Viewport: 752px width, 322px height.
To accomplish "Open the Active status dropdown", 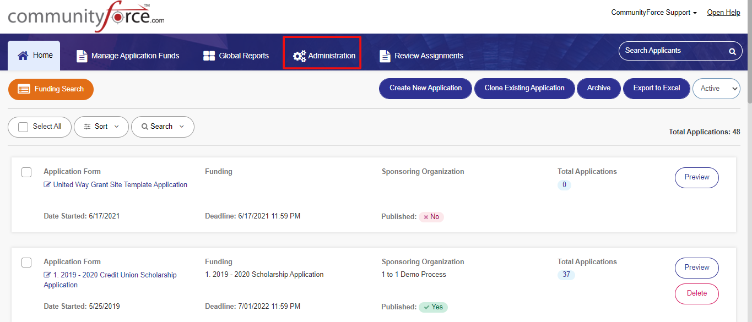I will click(x=716, y=89).
